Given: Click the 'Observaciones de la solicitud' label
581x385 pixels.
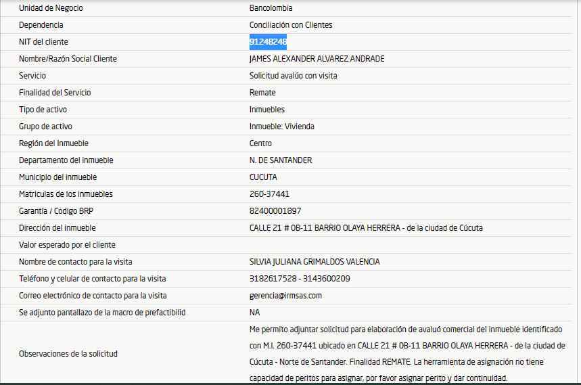Looking at the screenshot, I should (68, 353).
